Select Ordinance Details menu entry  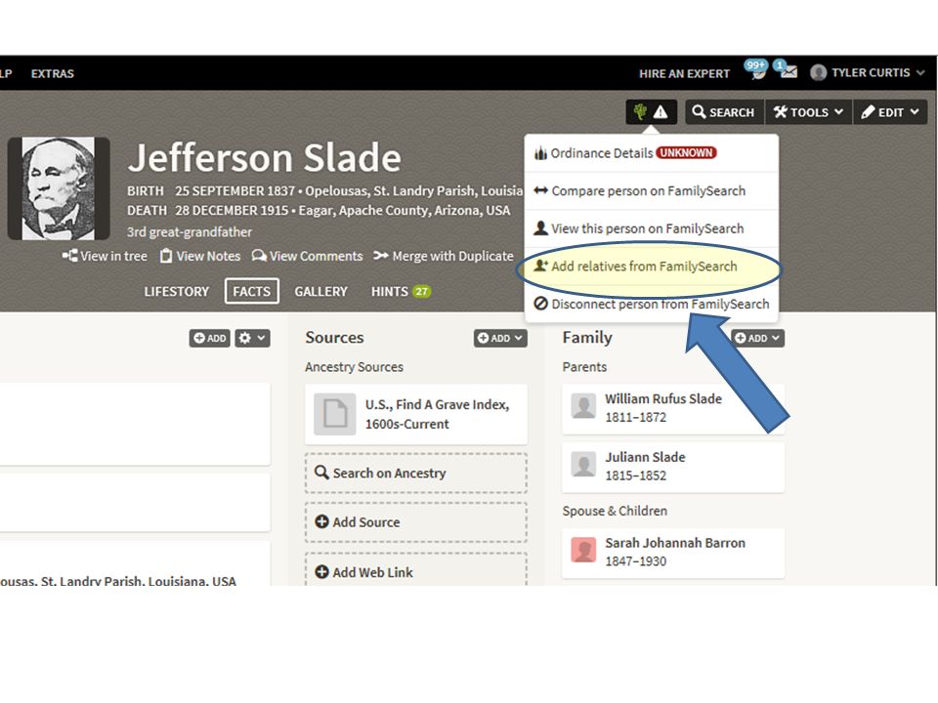(x=651, y=153)
